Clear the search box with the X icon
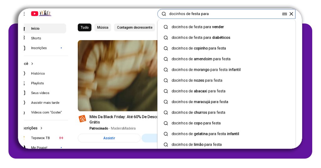This screenshot has height=168, width=321. pyautogui.click(x=291, y=14)
